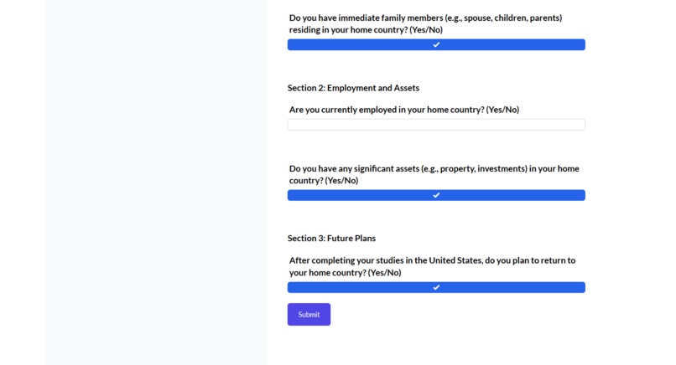Click checkmark icon under family members question

[x=436, y=44]
